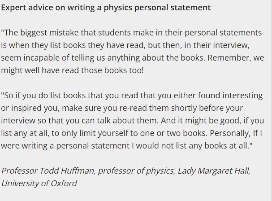The image size is (272, 201).
Task: Click the phrase 'found interesting' in the second paragraph
Action: pos(230,96)
